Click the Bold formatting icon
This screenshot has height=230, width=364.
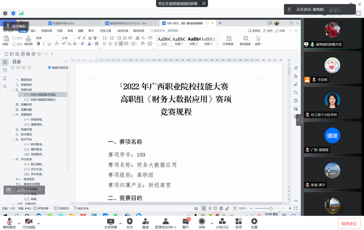(38, 44)
